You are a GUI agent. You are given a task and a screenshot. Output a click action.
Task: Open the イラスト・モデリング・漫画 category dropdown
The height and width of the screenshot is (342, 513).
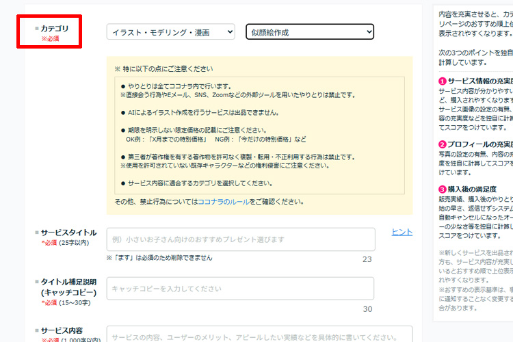(170, 32)
